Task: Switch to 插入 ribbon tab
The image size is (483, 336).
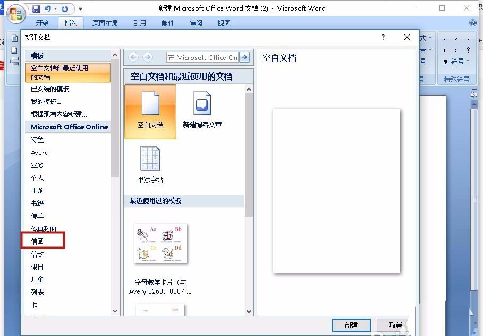Action: tap(70, 23)
